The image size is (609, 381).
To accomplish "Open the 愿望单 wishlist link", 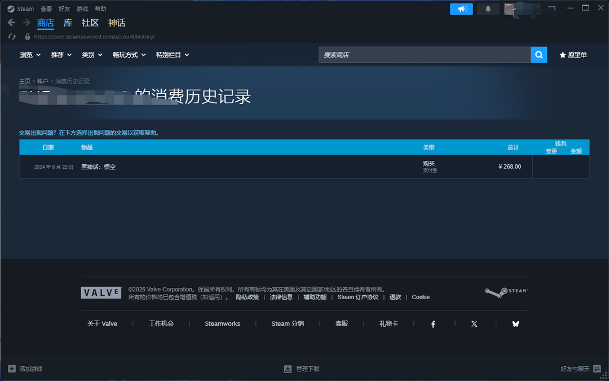I will pyautogui.click(x=573, y=55).
